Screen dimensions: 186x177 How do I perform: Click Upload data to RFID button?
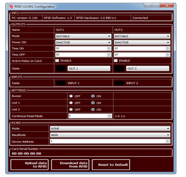(x=29, y=165)
